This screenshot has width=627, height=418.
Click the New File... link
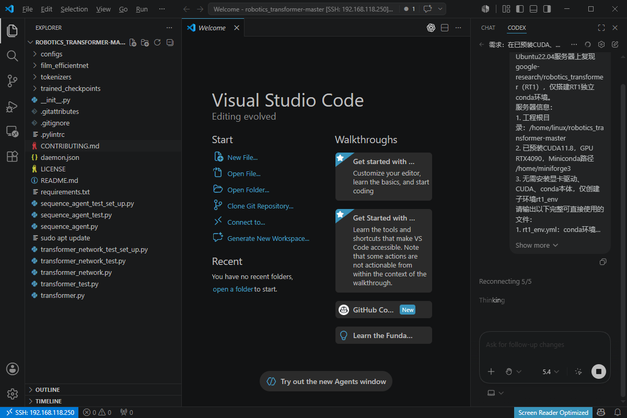coord(242,157)
